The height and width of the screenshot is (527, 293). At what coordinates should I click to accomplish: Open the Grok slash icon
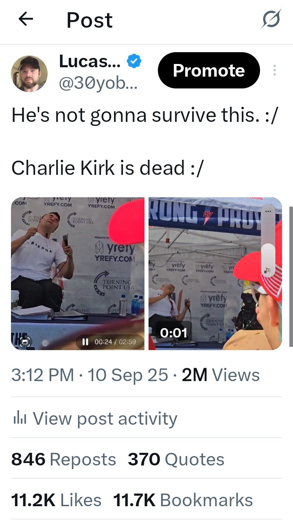271,19
